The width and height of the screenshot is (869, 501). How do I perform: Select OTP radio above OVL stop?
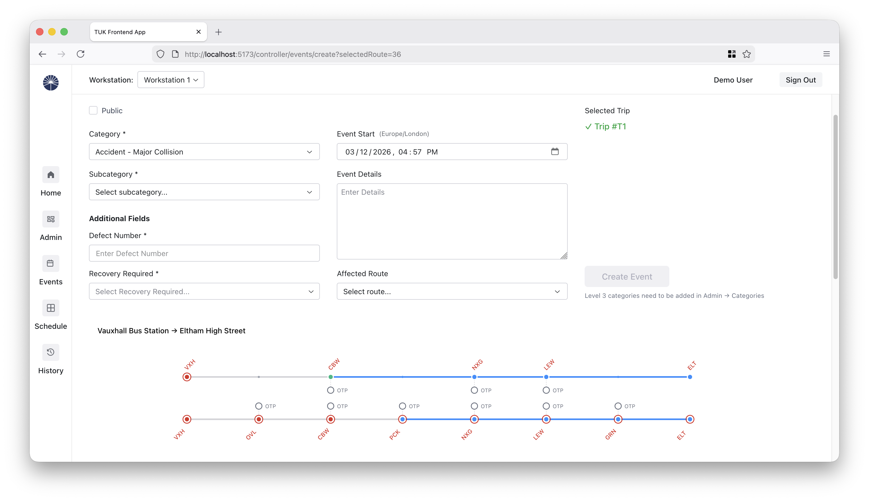(x=259, y=406)
